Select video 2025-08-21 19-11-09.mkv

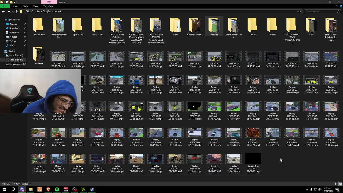pos(331,60)
